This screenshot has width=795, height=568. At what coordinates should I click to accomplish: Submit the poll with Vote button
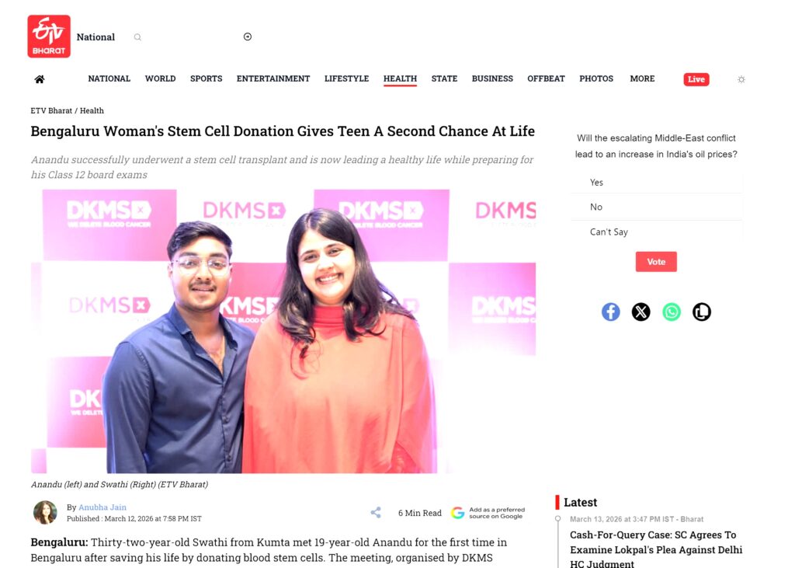pos(656,262)
